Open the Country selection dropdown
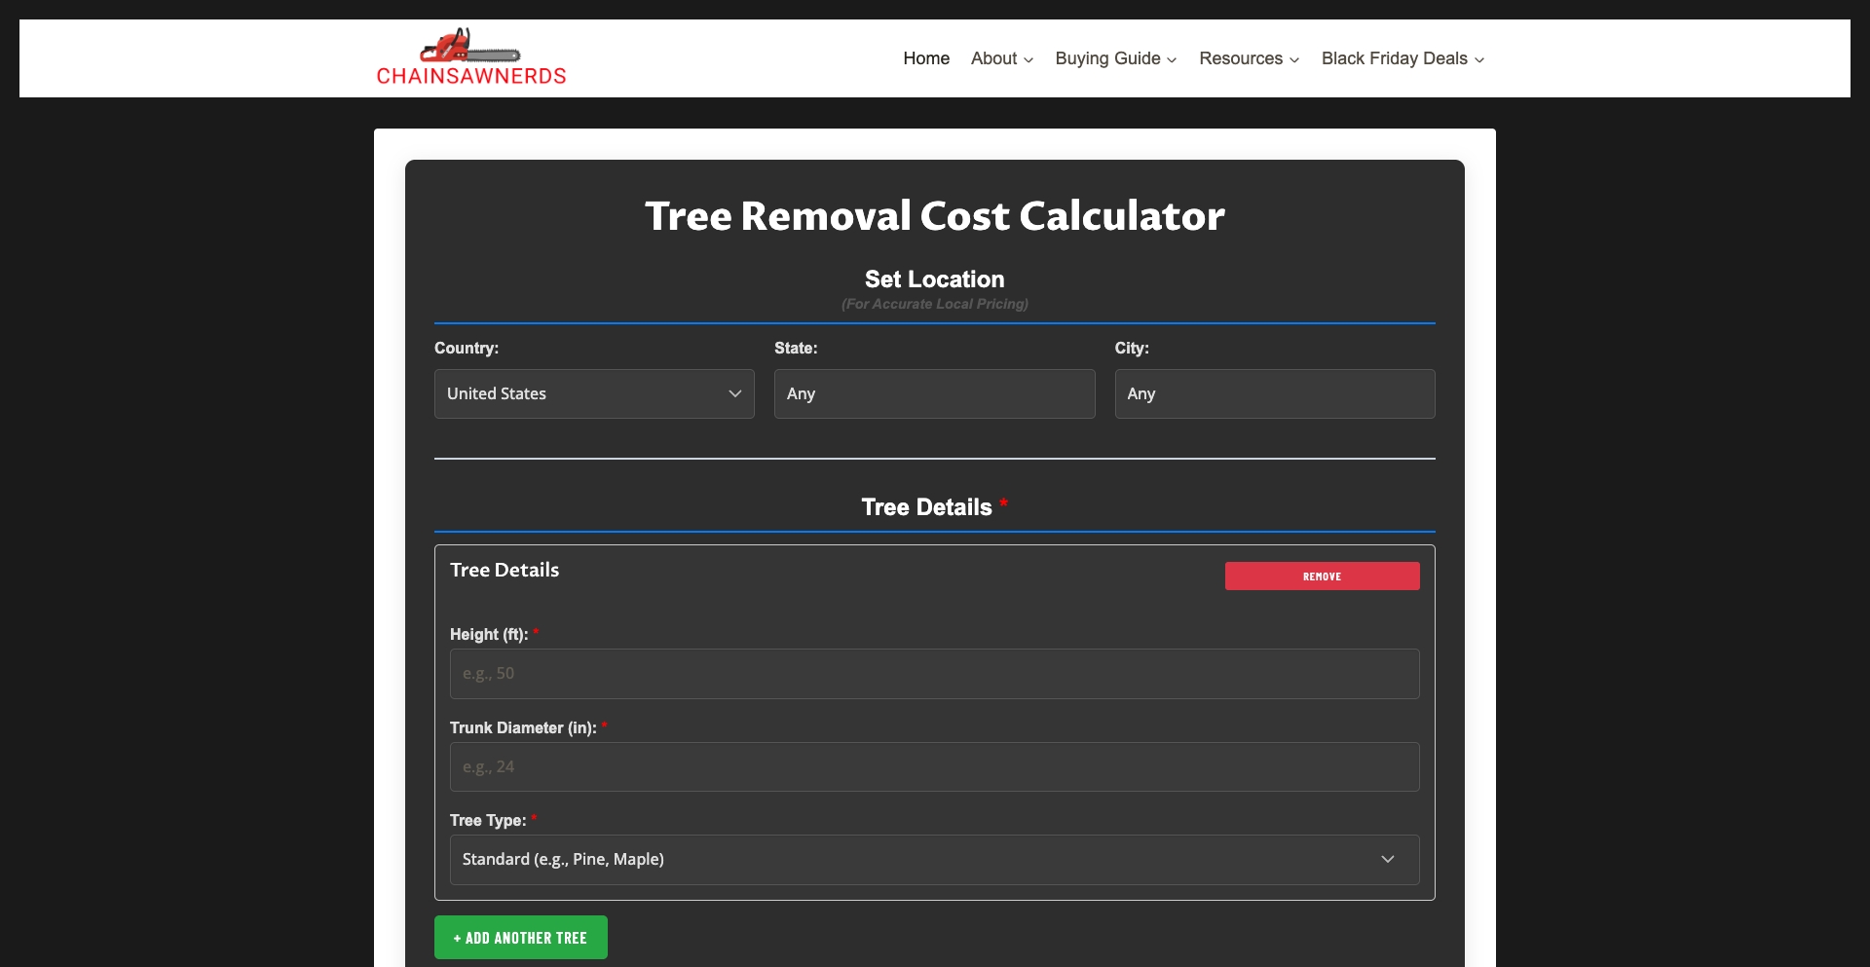 click(x=594, y=393)
